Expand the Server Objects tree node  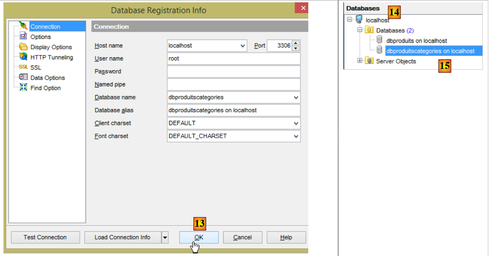[x=360, y=60]
